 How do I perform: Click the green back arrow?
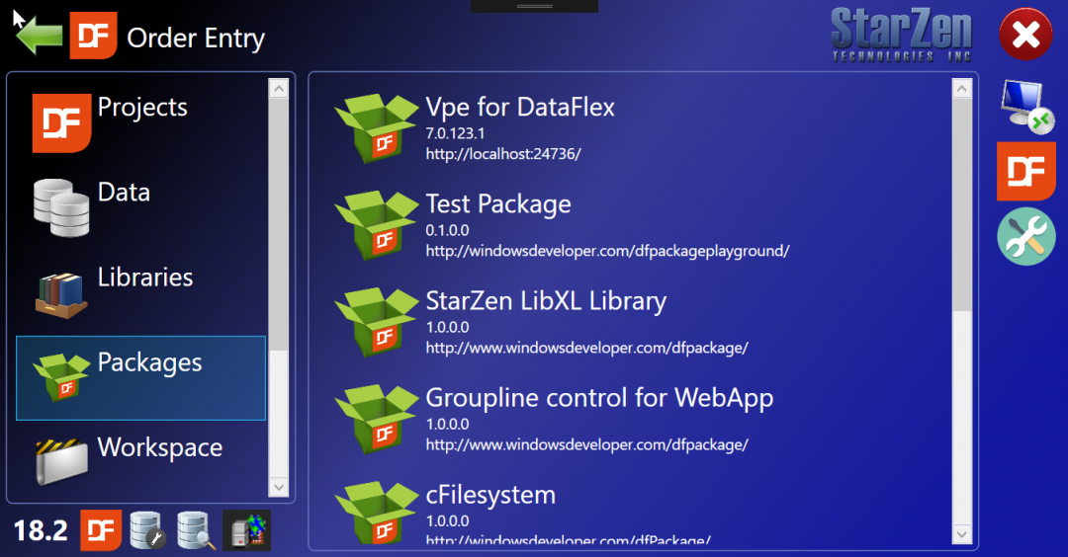tap(40, 37)
